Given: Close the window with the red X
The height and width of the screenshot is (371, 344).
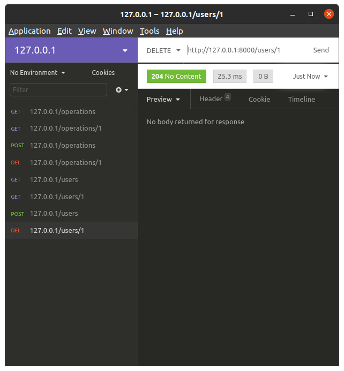Looking at the screenshot, I should 329,14.
